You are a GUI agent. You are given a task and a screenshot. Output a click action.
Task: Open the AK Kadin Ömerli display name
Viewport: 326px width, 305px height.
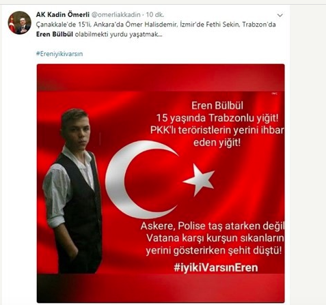(x=63, y=14)
